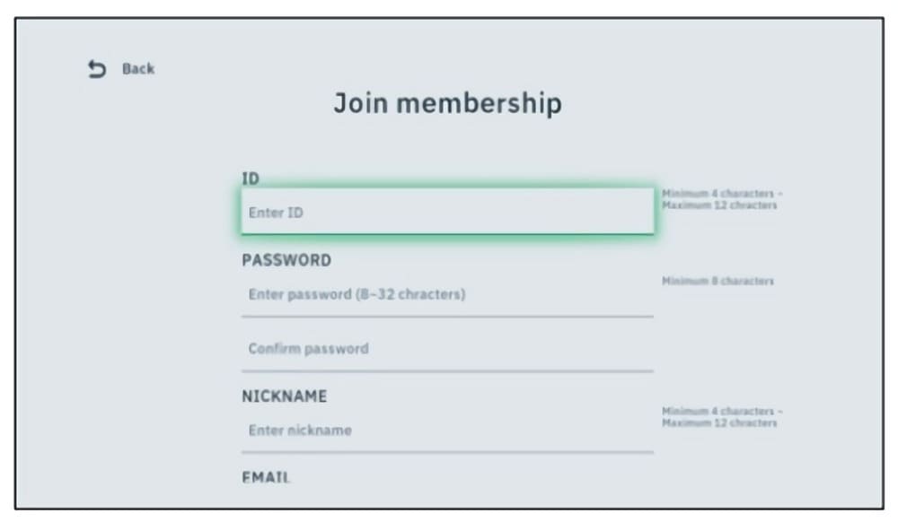Select the Enter nickname input field
The image size is (898, 531).
tap(447, 430)
